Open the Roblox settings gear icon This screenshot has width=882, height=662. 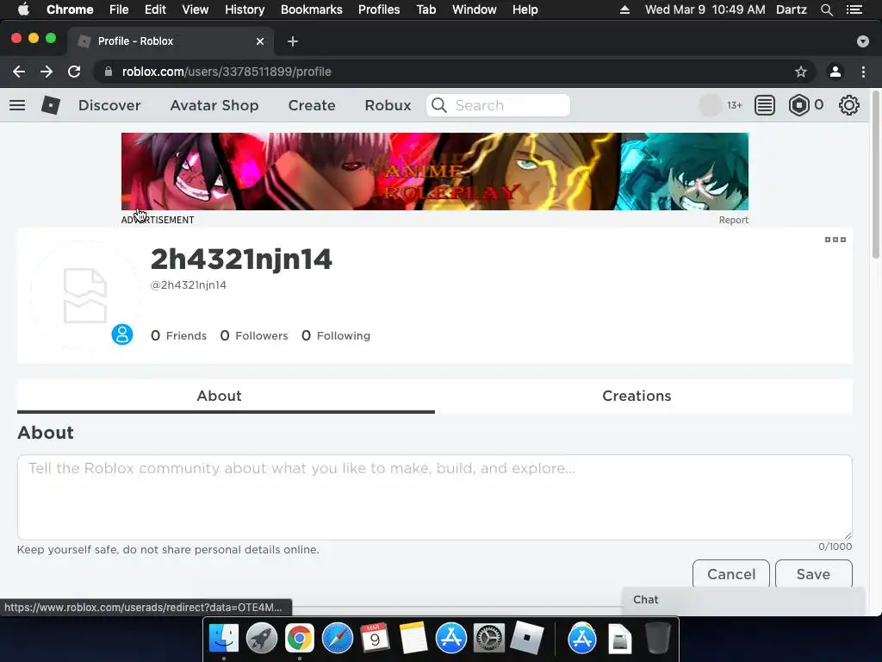(x=848, y=105)
